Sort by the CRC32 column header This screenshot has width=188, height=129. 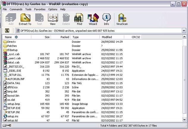point(133,37)
